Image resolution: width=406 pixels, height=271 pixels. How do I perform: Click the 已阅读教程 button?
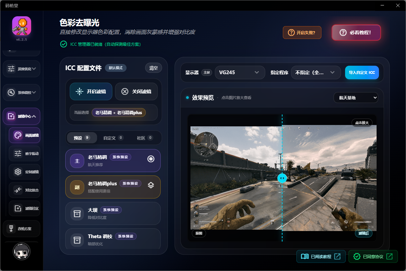321,256
